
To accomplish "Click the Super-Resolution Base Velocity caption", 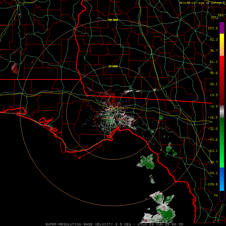I will (114, 224).
